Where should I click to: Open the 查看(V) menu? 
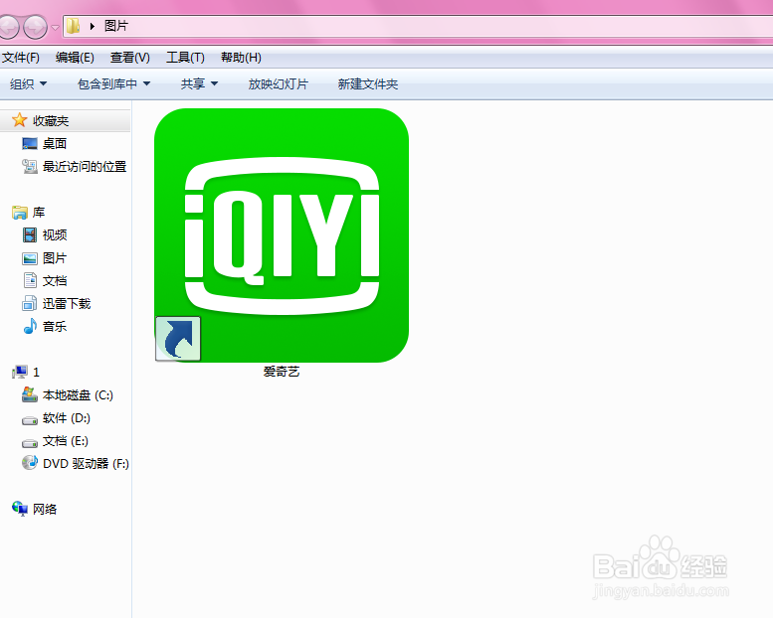coord(130,58)
